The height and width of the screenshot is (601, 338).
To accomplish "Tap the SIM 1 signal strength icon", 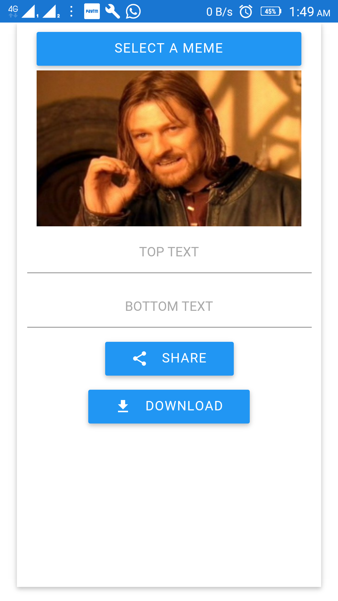I will [x=30, y=11].
